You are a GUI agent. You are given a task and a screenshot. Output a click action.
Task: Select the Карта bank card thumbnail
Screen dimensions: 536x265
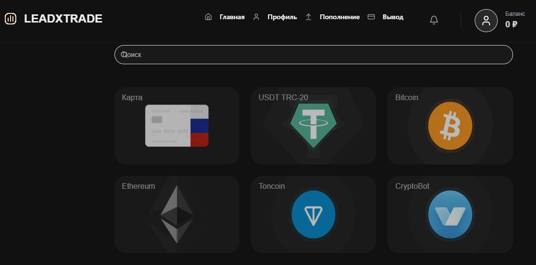coord(177,126)
